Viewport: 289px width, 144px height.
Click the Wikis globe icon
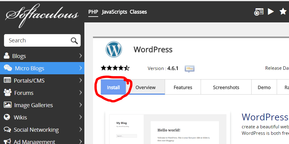[7, 117]
